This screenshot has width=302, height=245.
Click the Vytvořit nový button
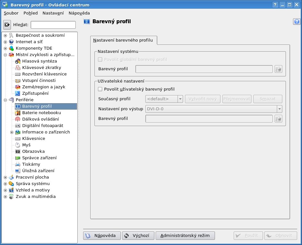click(x=203, y=99)
